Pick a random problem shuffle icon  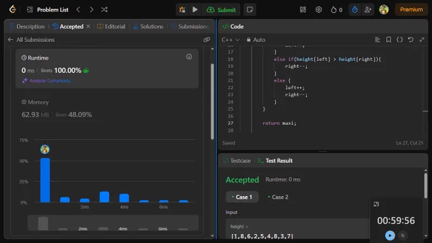pos(104,10)
